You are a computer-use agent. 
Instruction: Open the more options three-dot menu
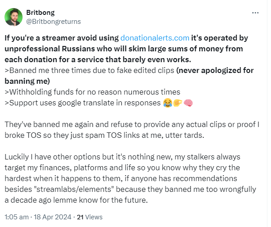tap(256, 13)
